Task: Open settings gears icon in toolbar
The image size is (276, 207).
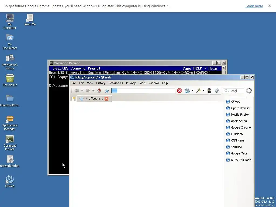Action: tap(217, 91)
